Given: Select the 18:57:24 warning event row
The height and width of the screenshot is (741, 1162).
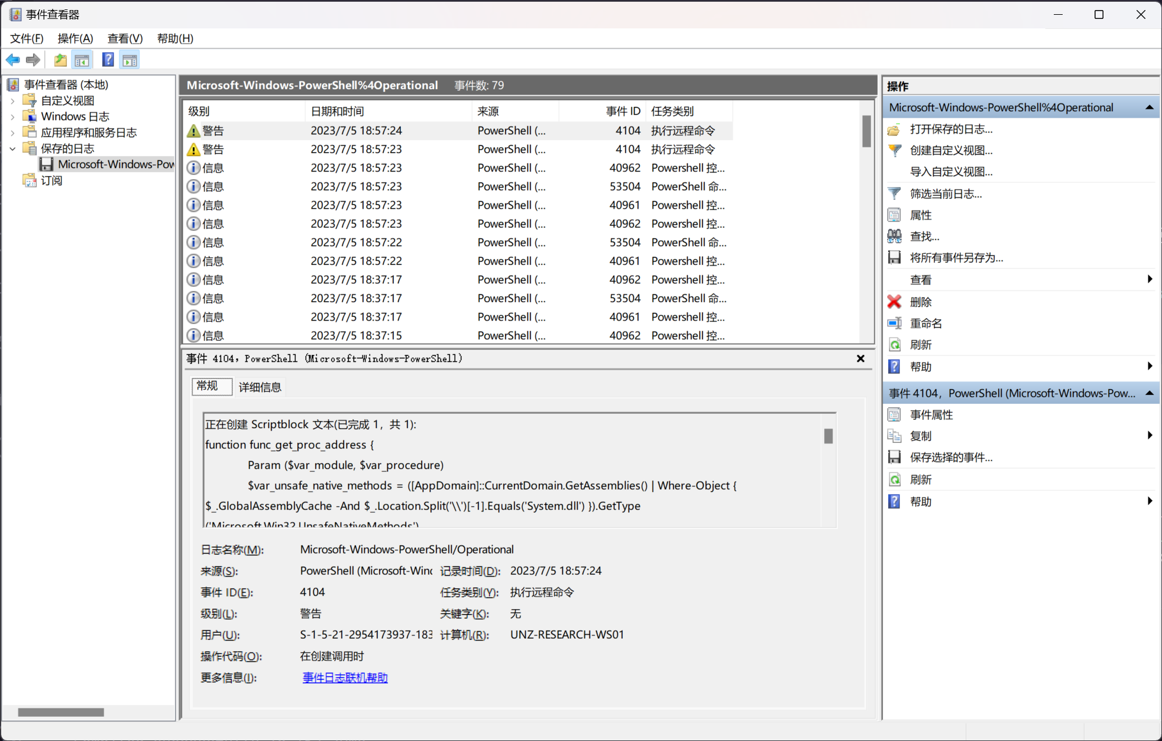Looking at the screenshot, I should tap(459, 130).
